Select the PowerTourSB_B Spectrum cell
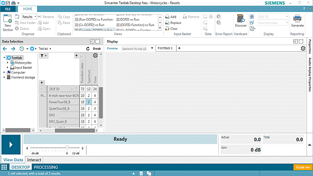The width and height of the screenshot is (313, 176). click(89, 102)
